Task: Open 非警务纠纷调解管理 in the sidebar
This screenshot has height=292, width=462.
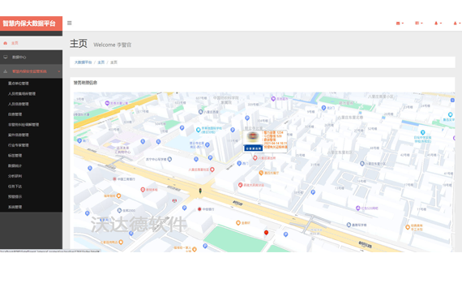Action: [24, 125]
